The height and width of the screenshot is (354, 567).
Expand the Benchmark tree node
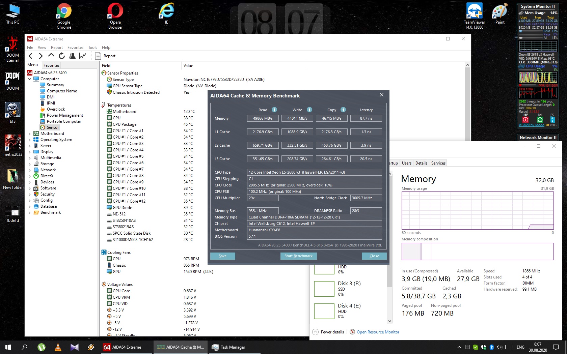pos(29,212)
